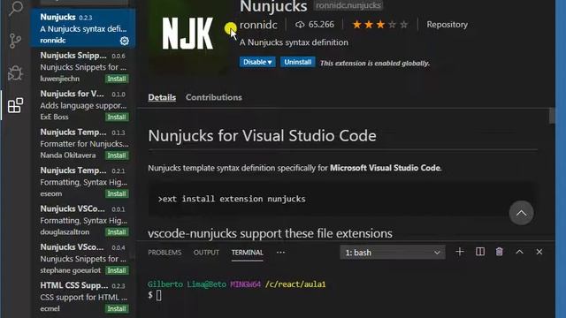Open the Run and Debug view

pos(16,72)
